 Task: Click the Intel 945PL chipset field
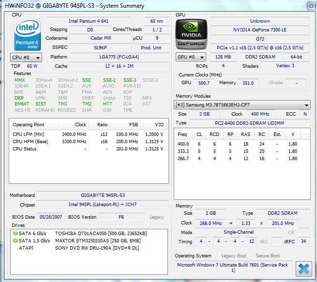tap(103, 205)
